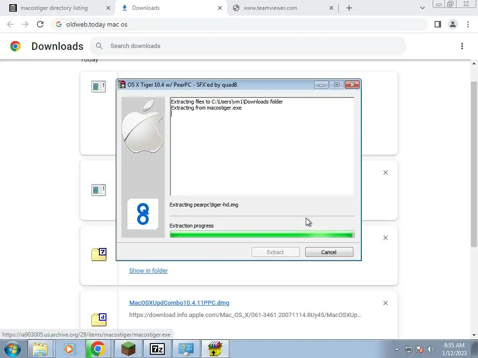Open Show in folder link
478x358 pixels.
(148, 271)
